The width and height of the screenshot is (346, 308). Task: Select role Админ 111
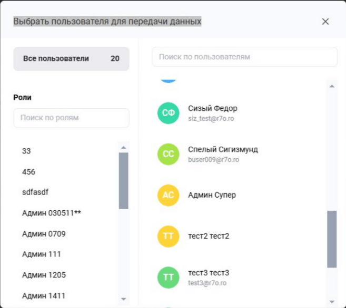(x=41, y=254)
